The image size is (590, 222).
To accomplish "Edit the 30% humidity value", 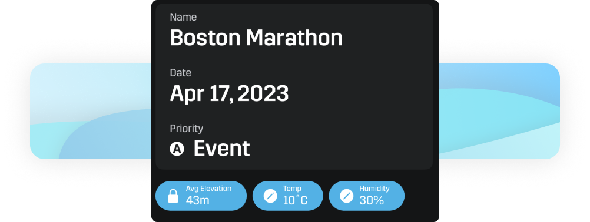I will 372,200.
